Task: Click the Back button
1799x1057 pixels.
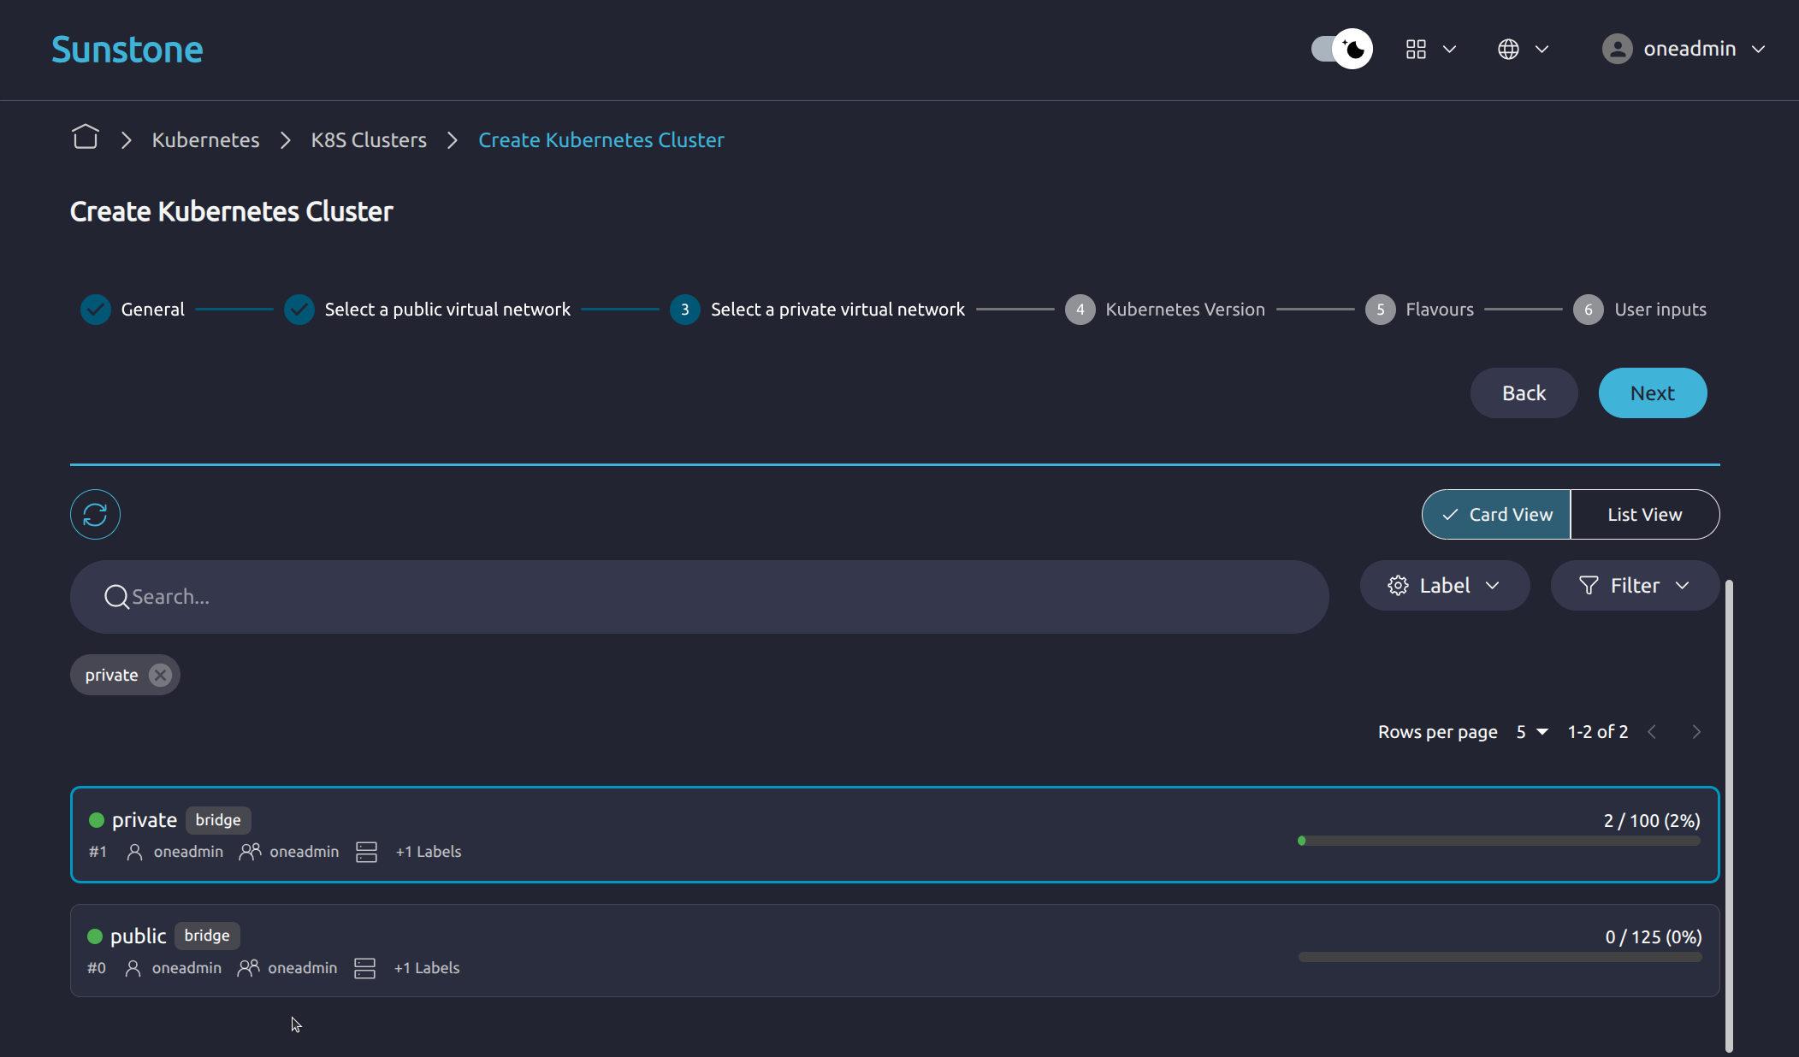Action: [x=1524, y=393]
